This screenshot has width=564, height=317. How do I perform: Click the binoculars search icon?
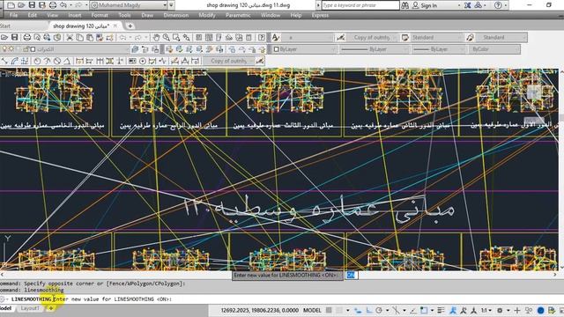(x=405, y=5)
